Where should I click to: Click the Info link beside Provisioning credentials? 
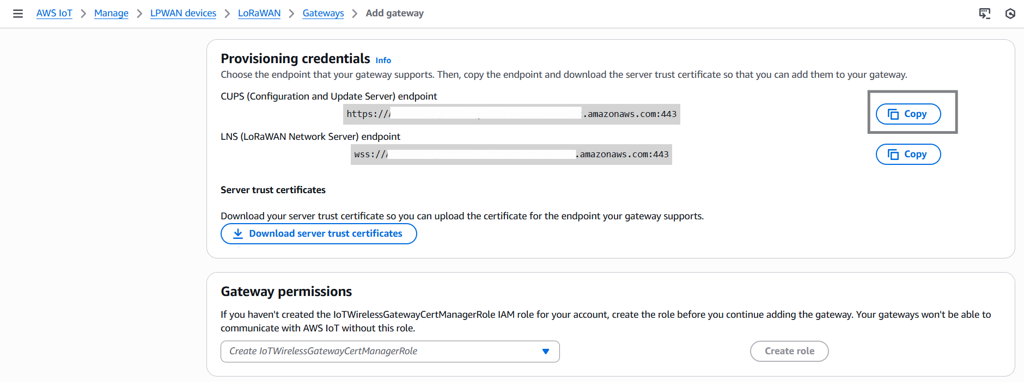pos(383,60)
